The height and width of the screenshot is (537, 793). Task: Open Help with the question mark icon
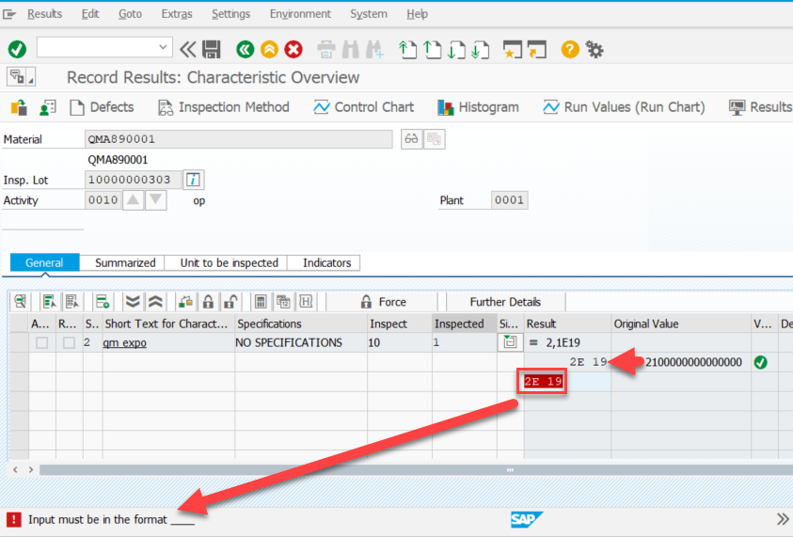point(570,49)
